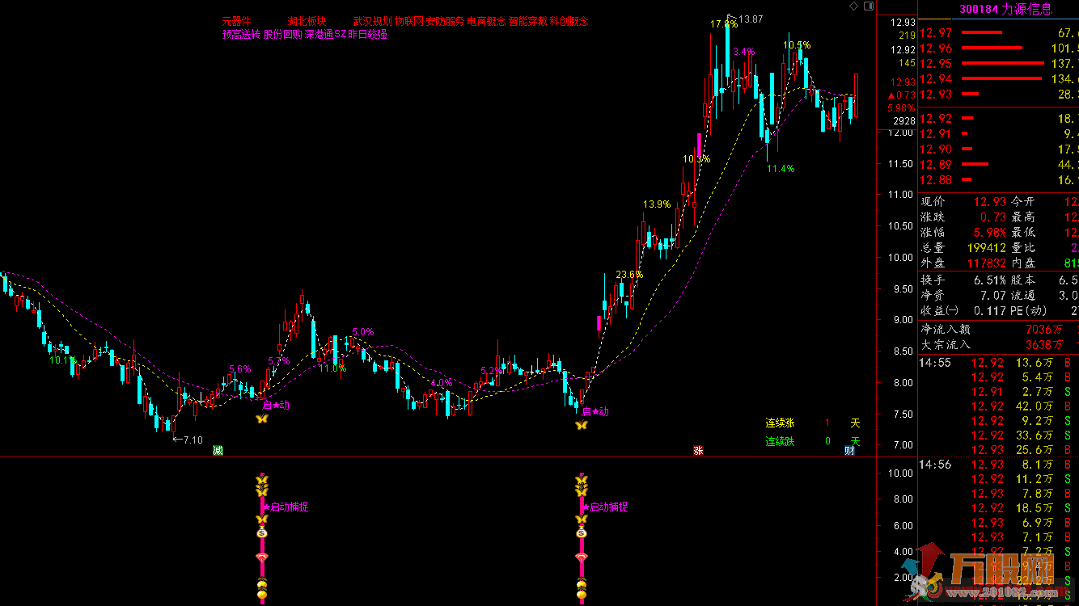Click the 总量 199412 value
Image resolution: width=1079 pixels, height=606 pixels.
987,247
